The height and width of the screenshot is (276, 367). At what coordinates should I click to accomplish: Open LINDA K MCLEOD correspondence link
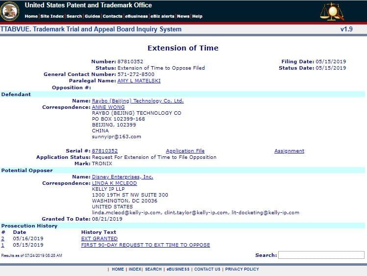(114, 183)
